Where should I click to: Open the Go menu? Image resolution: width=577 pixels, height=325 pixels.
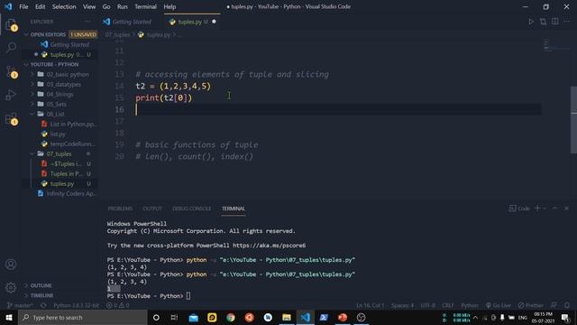(106, 6)
